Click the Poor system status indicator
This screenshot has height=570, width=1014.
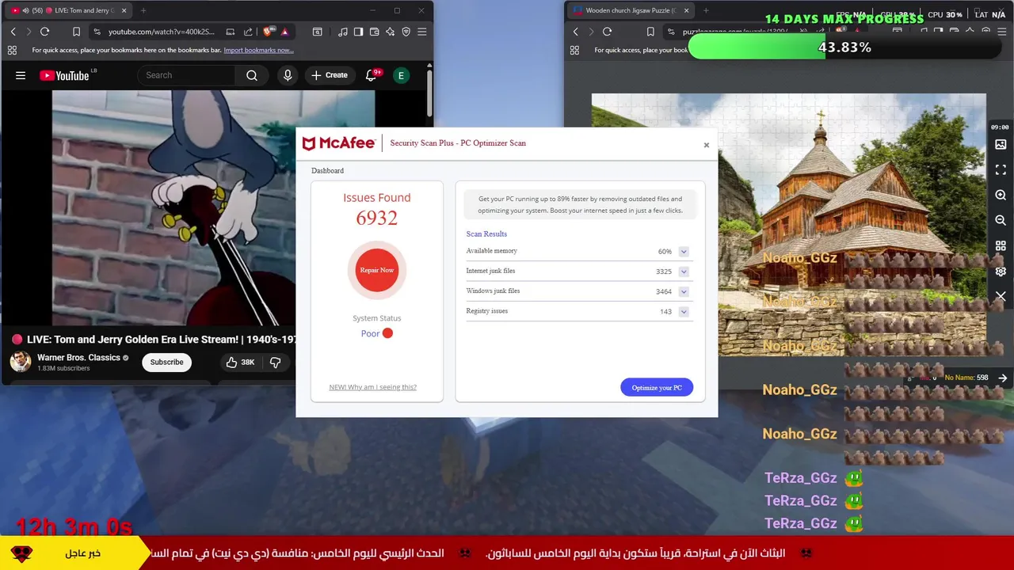coord(377,333)
